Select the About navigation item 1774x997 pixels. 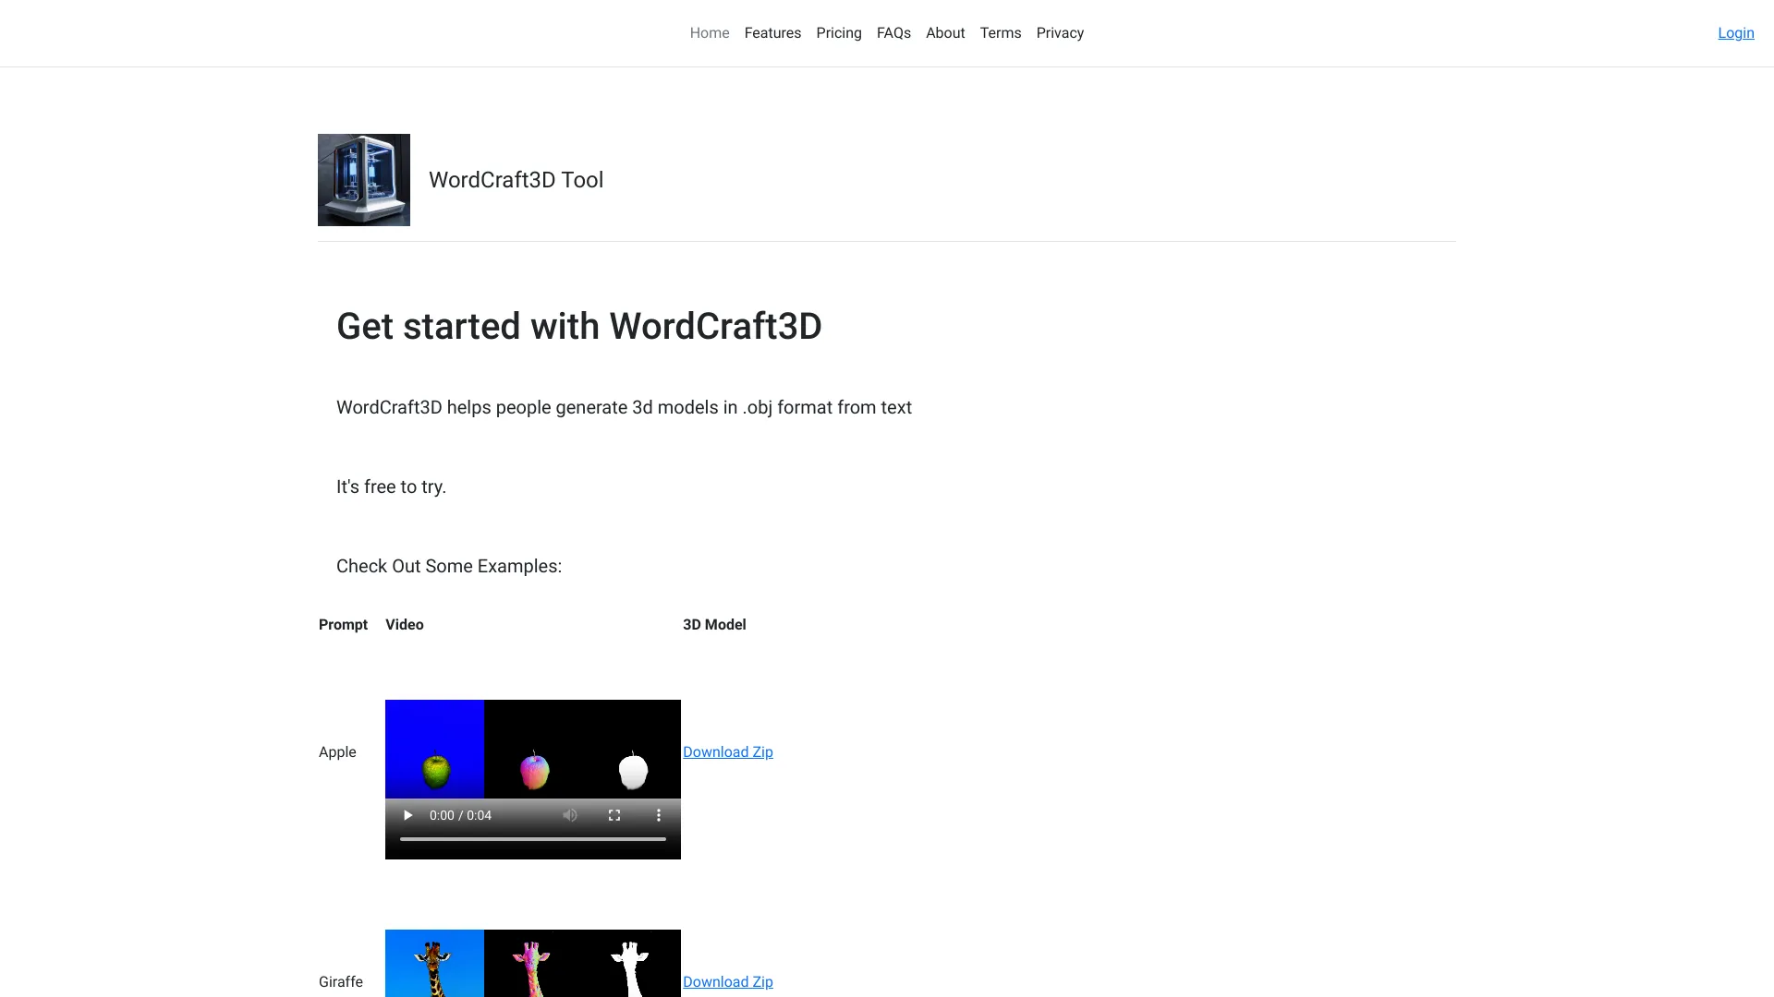pyautogui.click(x=945, y=33)
